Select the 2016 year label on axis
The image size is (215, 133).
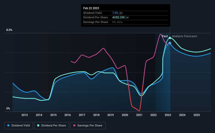[68, 115]
